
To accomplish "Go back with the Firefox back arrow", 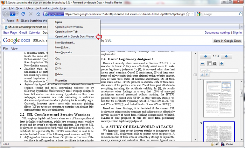I will click(6, 14).
